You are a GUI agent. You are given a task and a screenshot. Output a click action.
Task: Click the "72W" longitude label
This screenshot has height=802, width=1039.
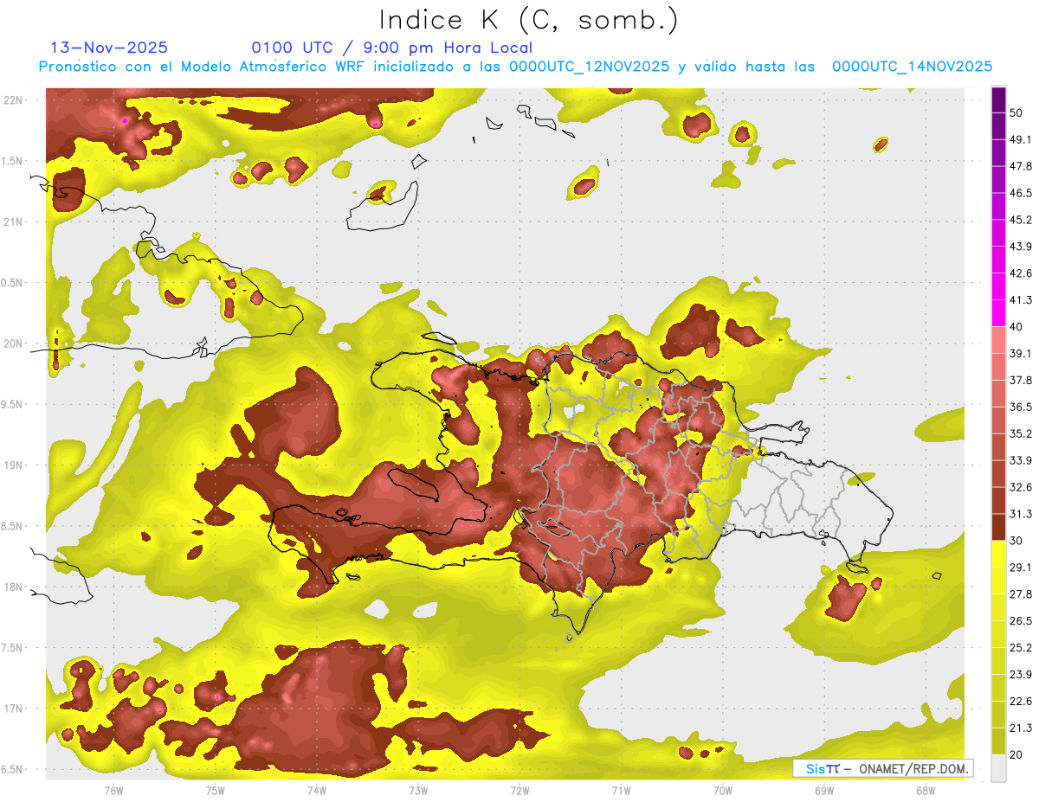[519, 791]
